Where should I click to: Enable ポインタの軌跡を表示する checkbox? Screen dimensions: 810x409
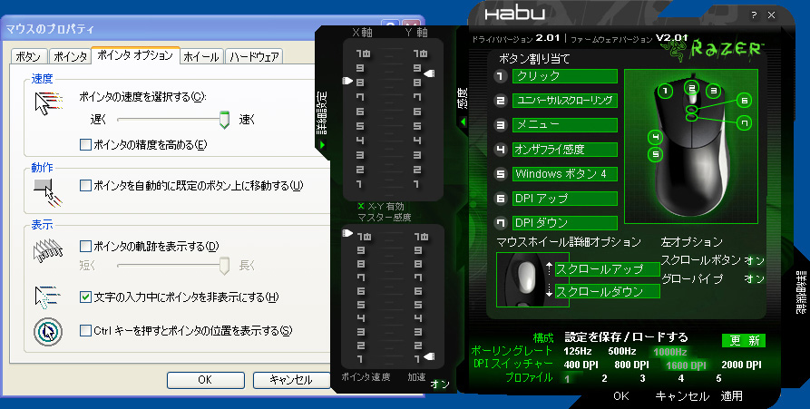click(86, 246)
